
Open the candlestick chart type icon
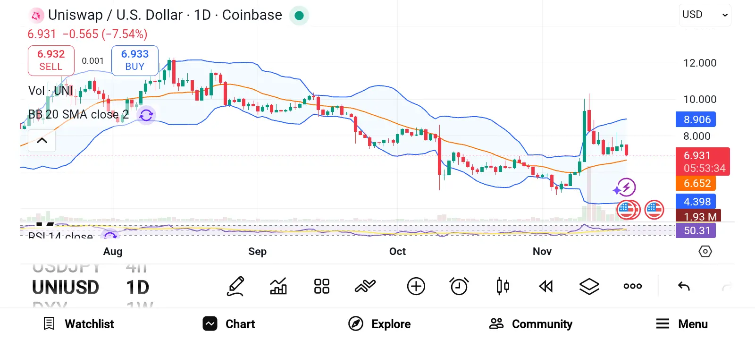tap(503, 286)
